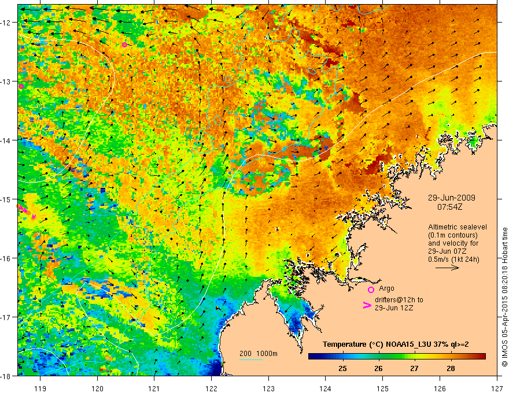Click the '07:54Z' time text
The image size is (509, 393).
point(449,206)
